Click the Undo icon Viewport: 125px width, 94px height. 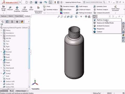pyautogui.click(x=45, y=2)
